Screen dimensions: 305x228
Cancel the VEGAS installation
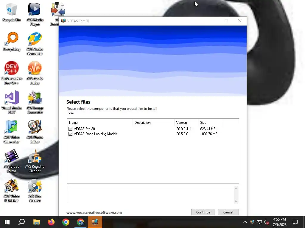228,212
